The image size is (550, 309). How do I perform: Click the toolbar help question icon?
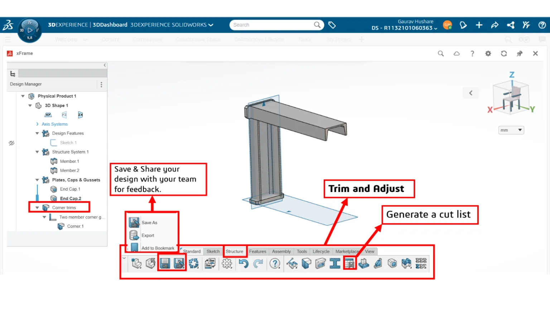[275, 264]
